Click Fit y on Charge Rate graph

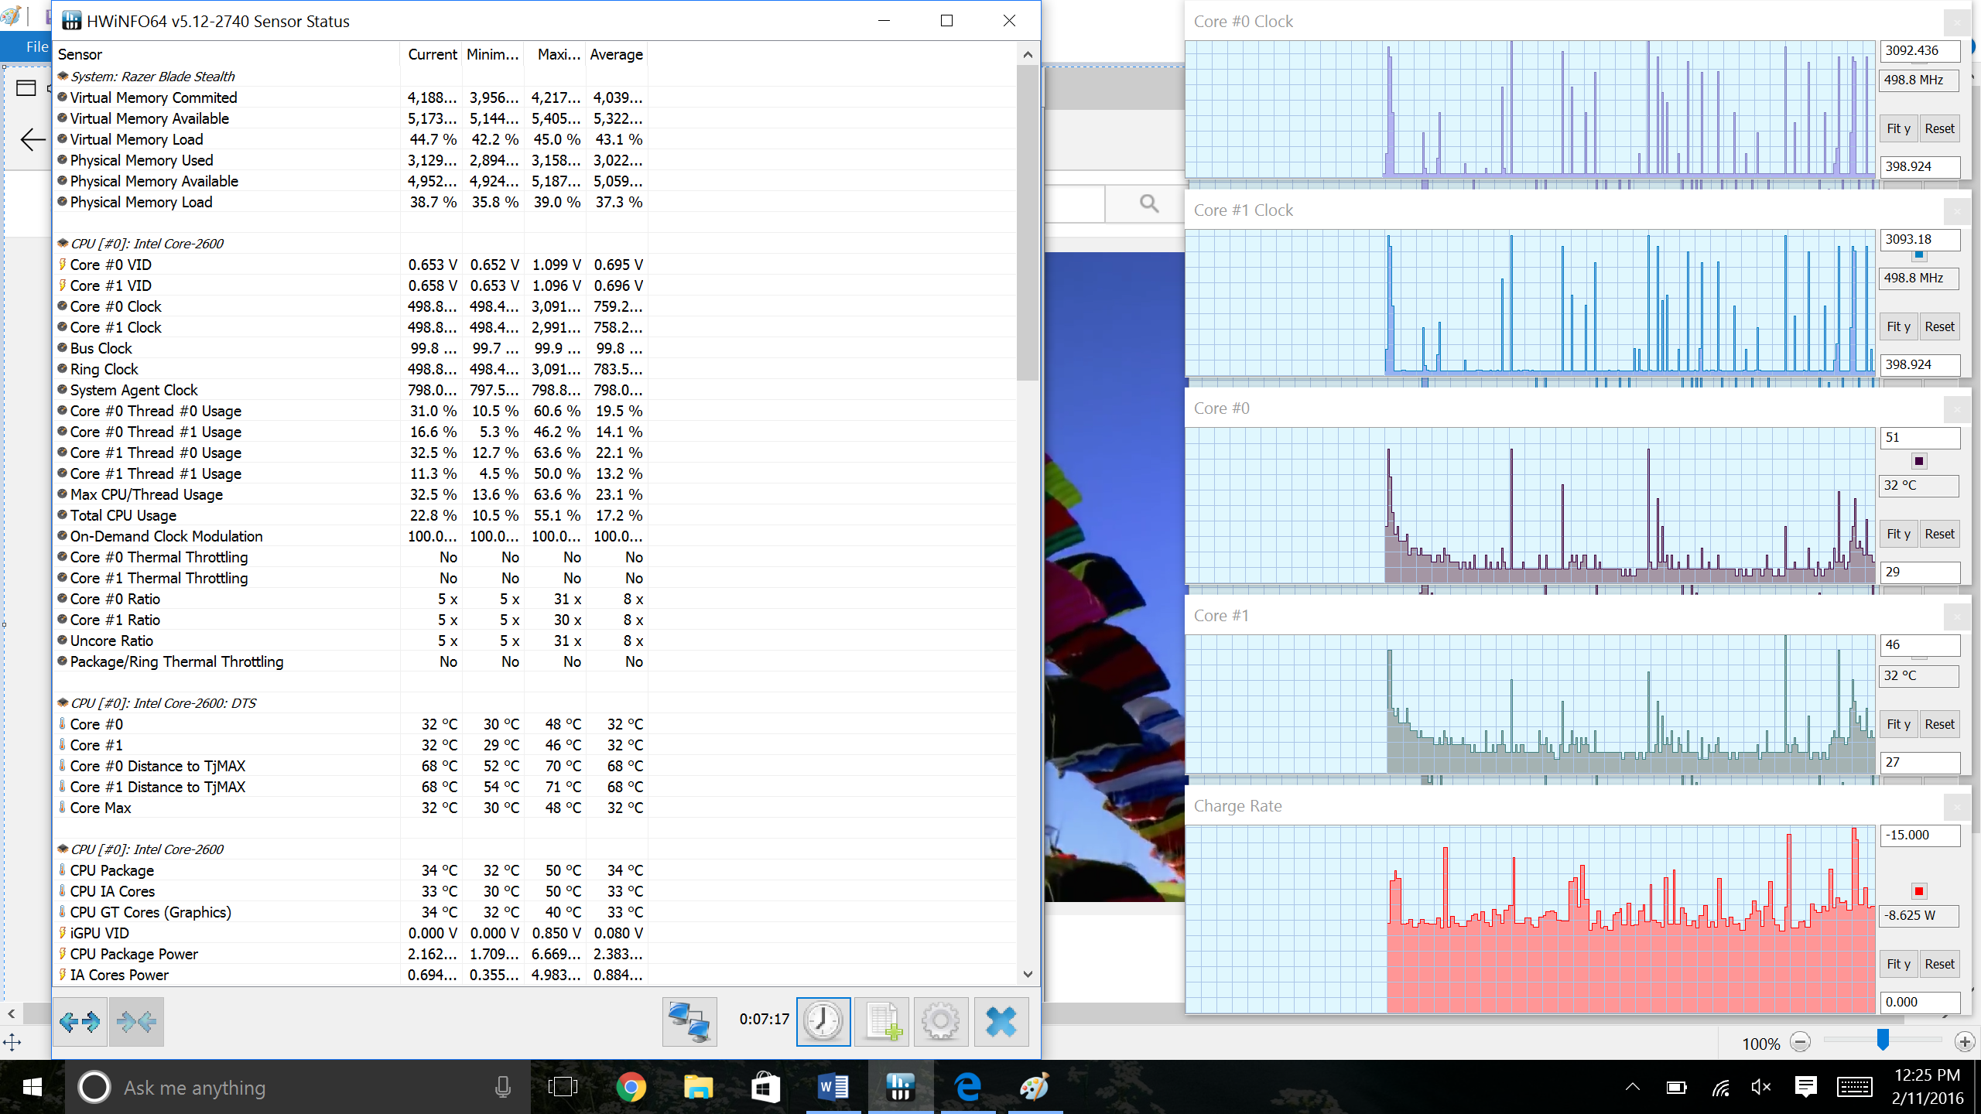(1898, 964)
